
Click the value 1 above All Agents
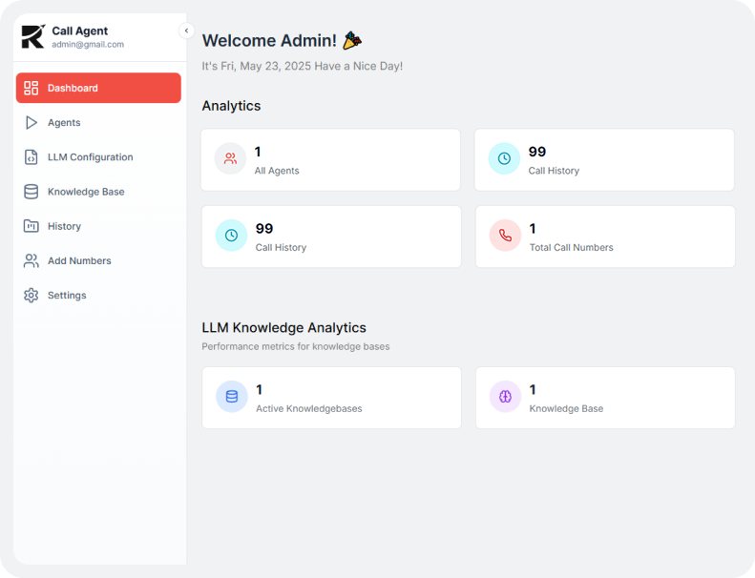click(258, 152)
